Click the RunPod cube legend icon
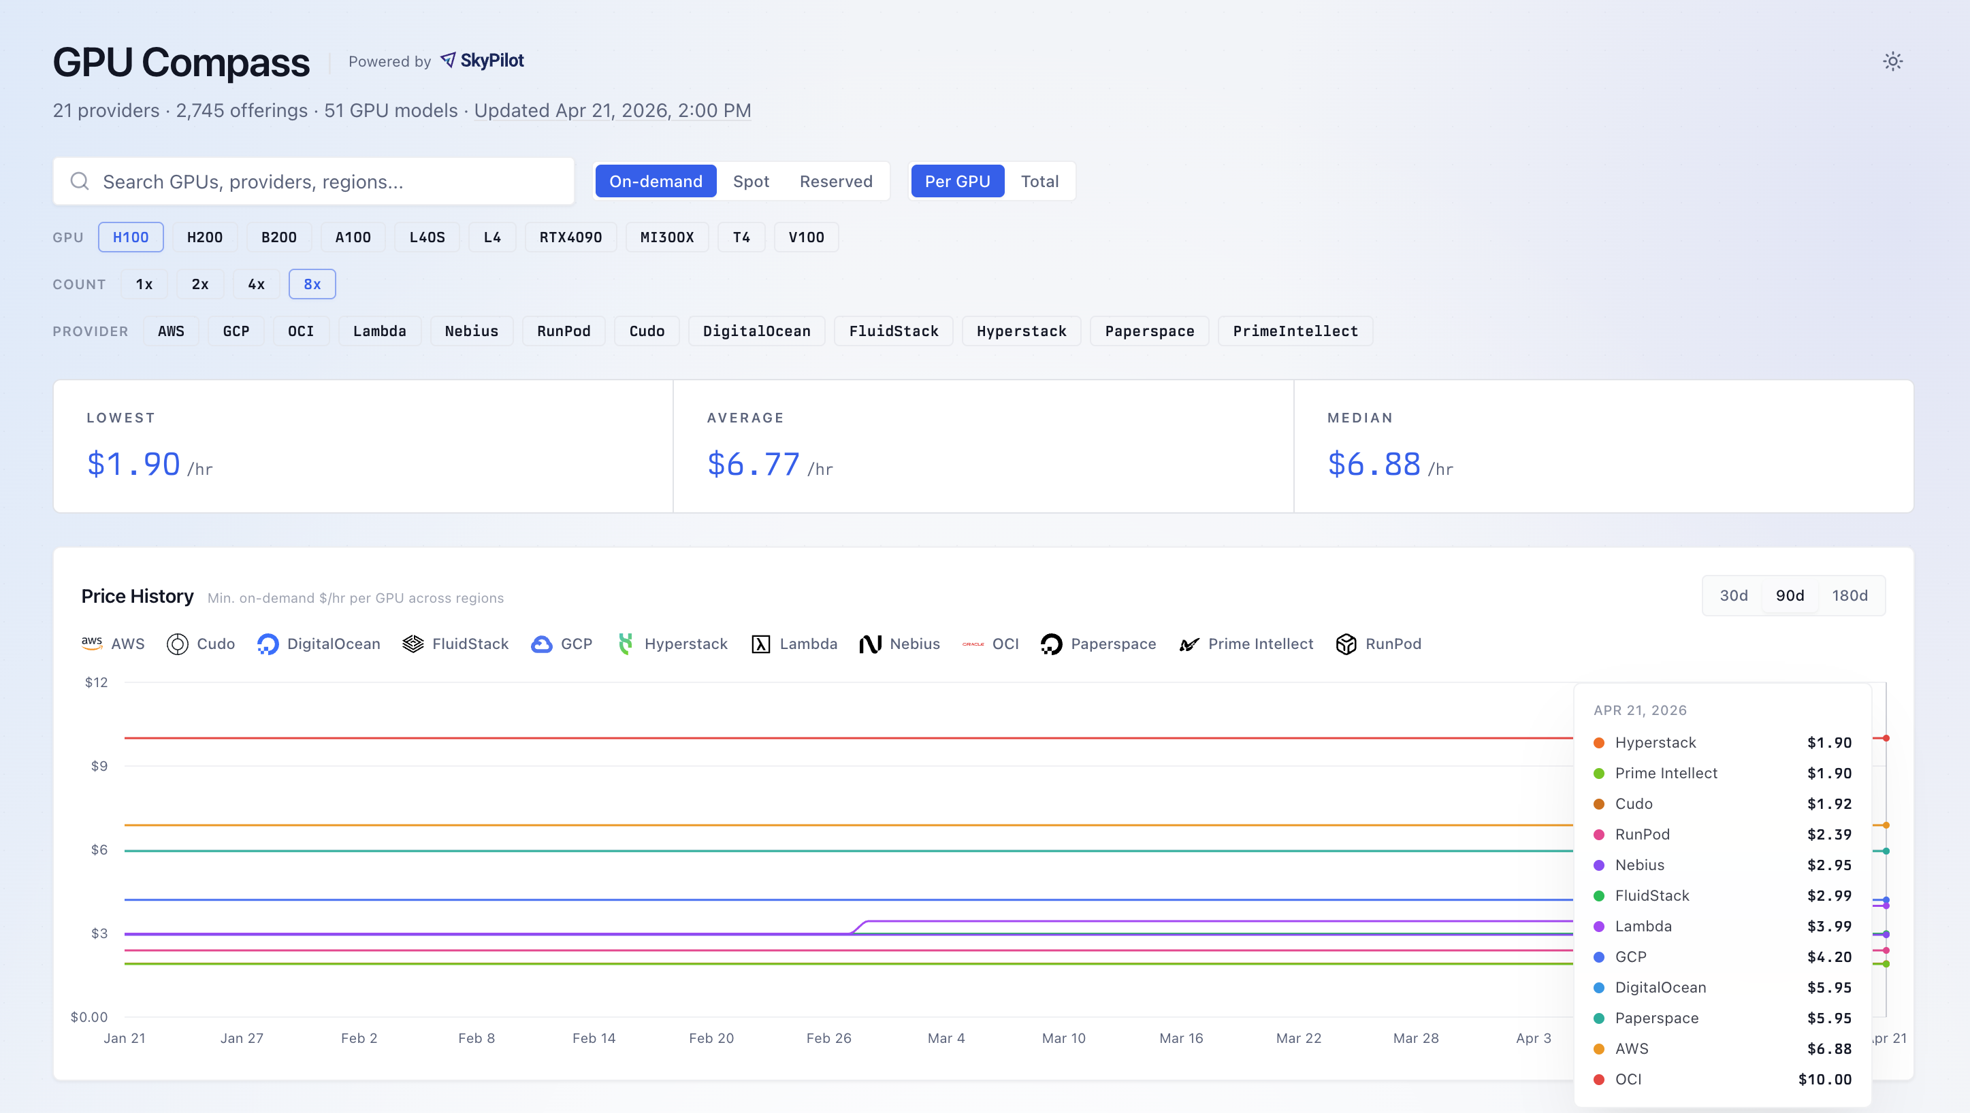This screenshot has height=1113, width=1970. coord(1346,644)
